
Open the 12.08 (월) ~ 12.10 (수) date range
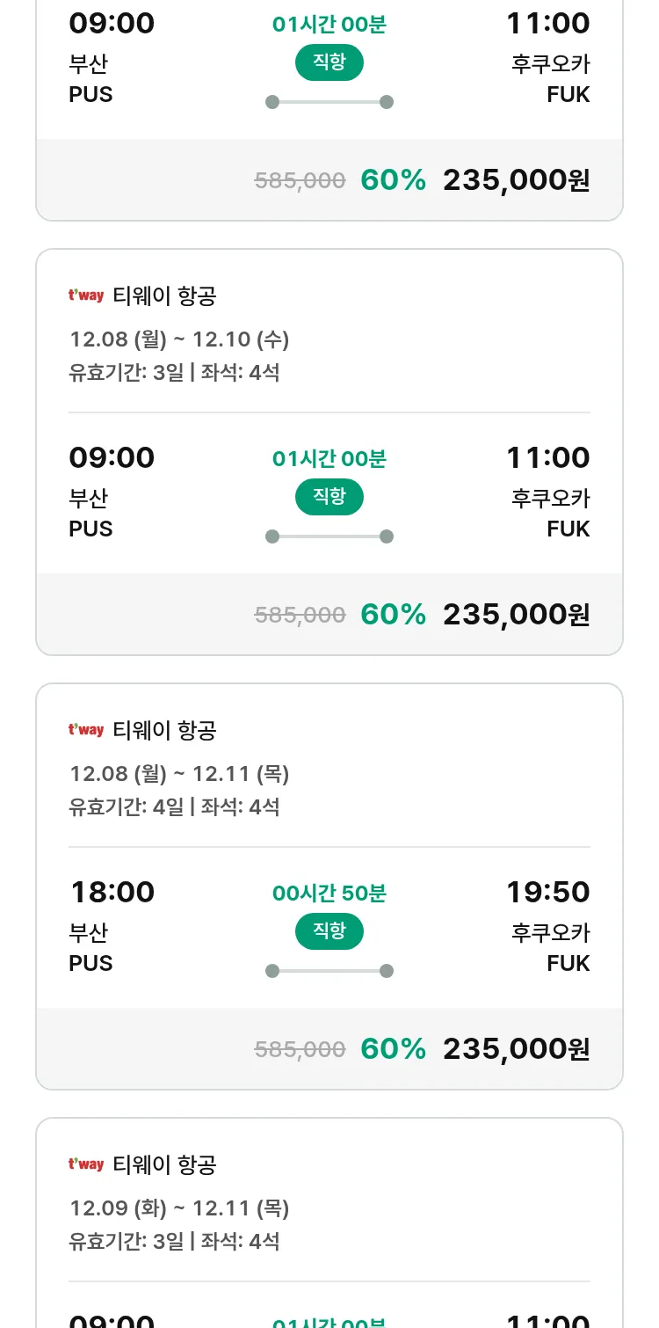[x=179, y=339]
